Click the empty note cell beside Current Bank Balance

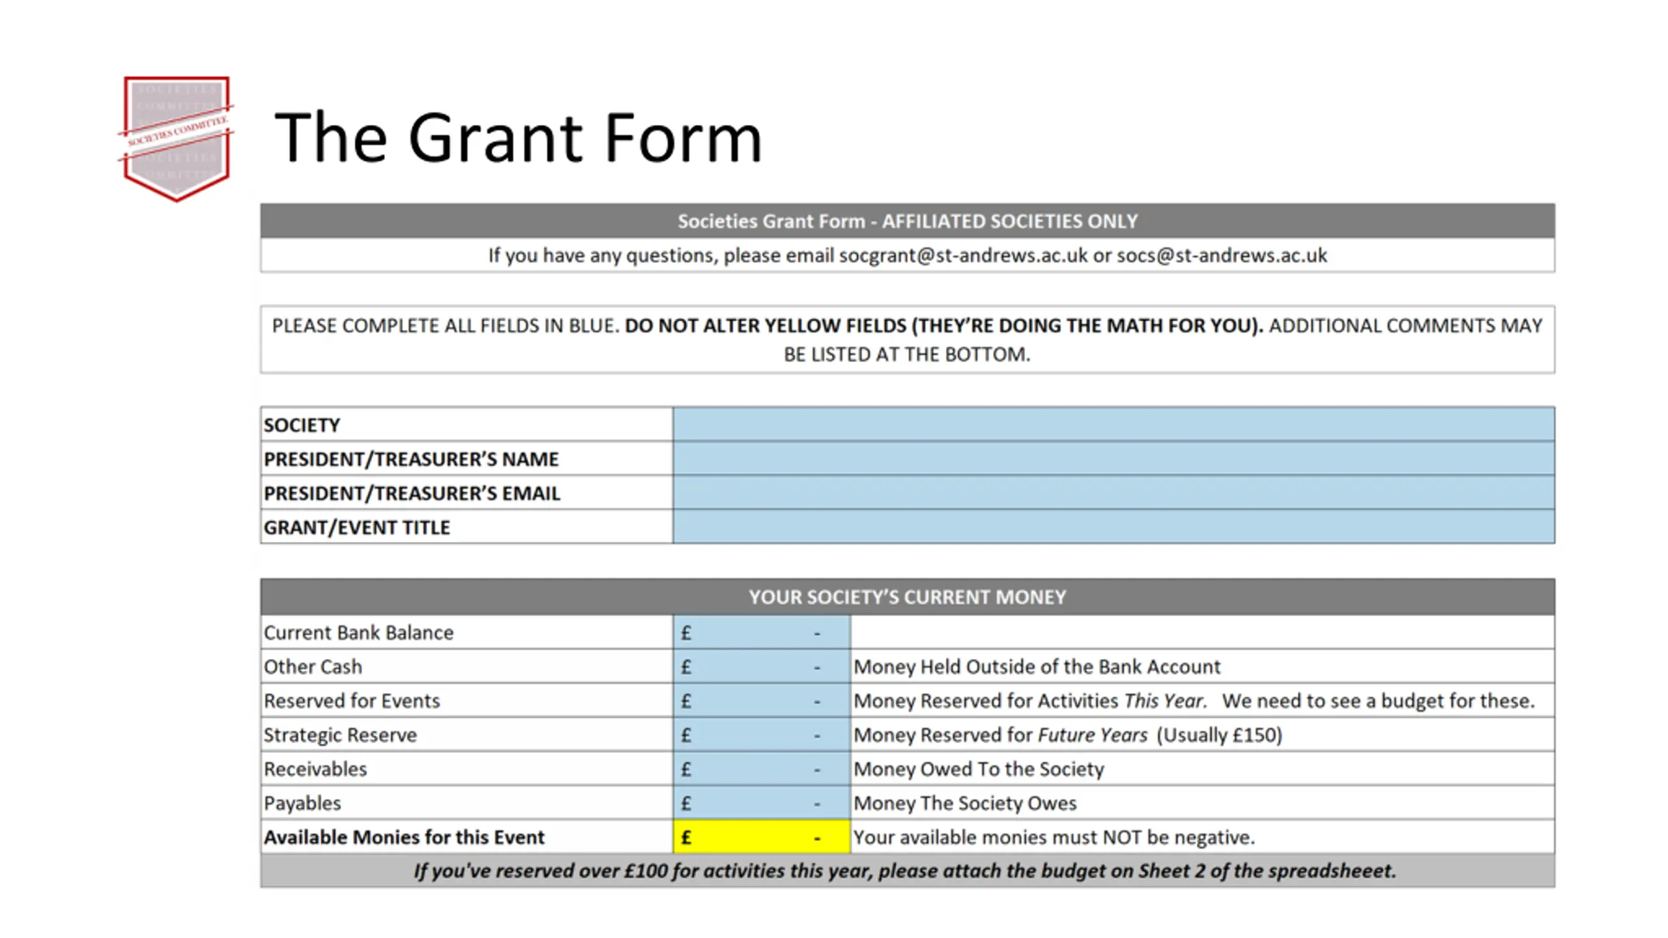point(1203,632)
